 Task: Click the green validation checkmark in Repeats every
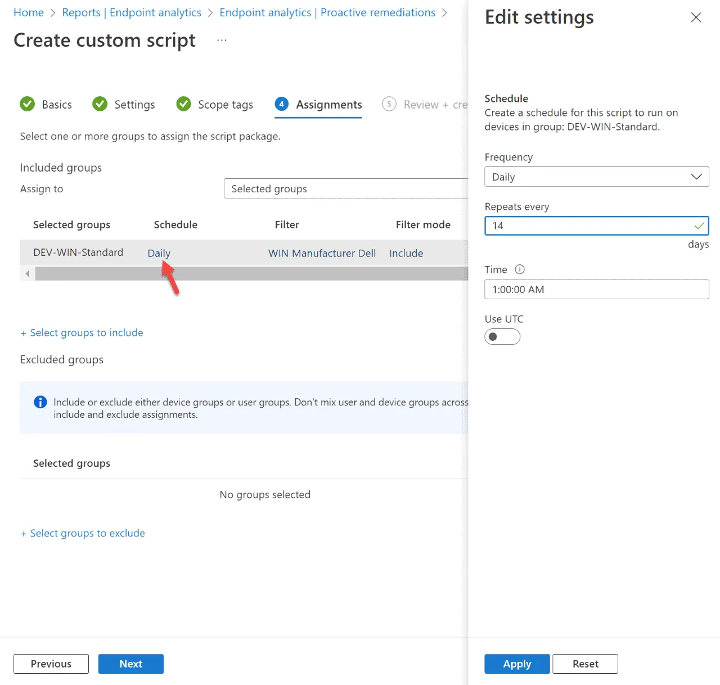pos(699,226)
